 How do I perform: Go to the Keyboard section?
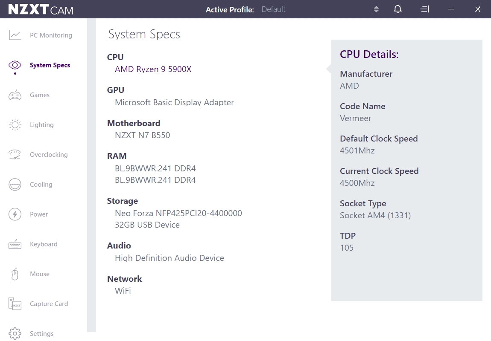[44, 244]
